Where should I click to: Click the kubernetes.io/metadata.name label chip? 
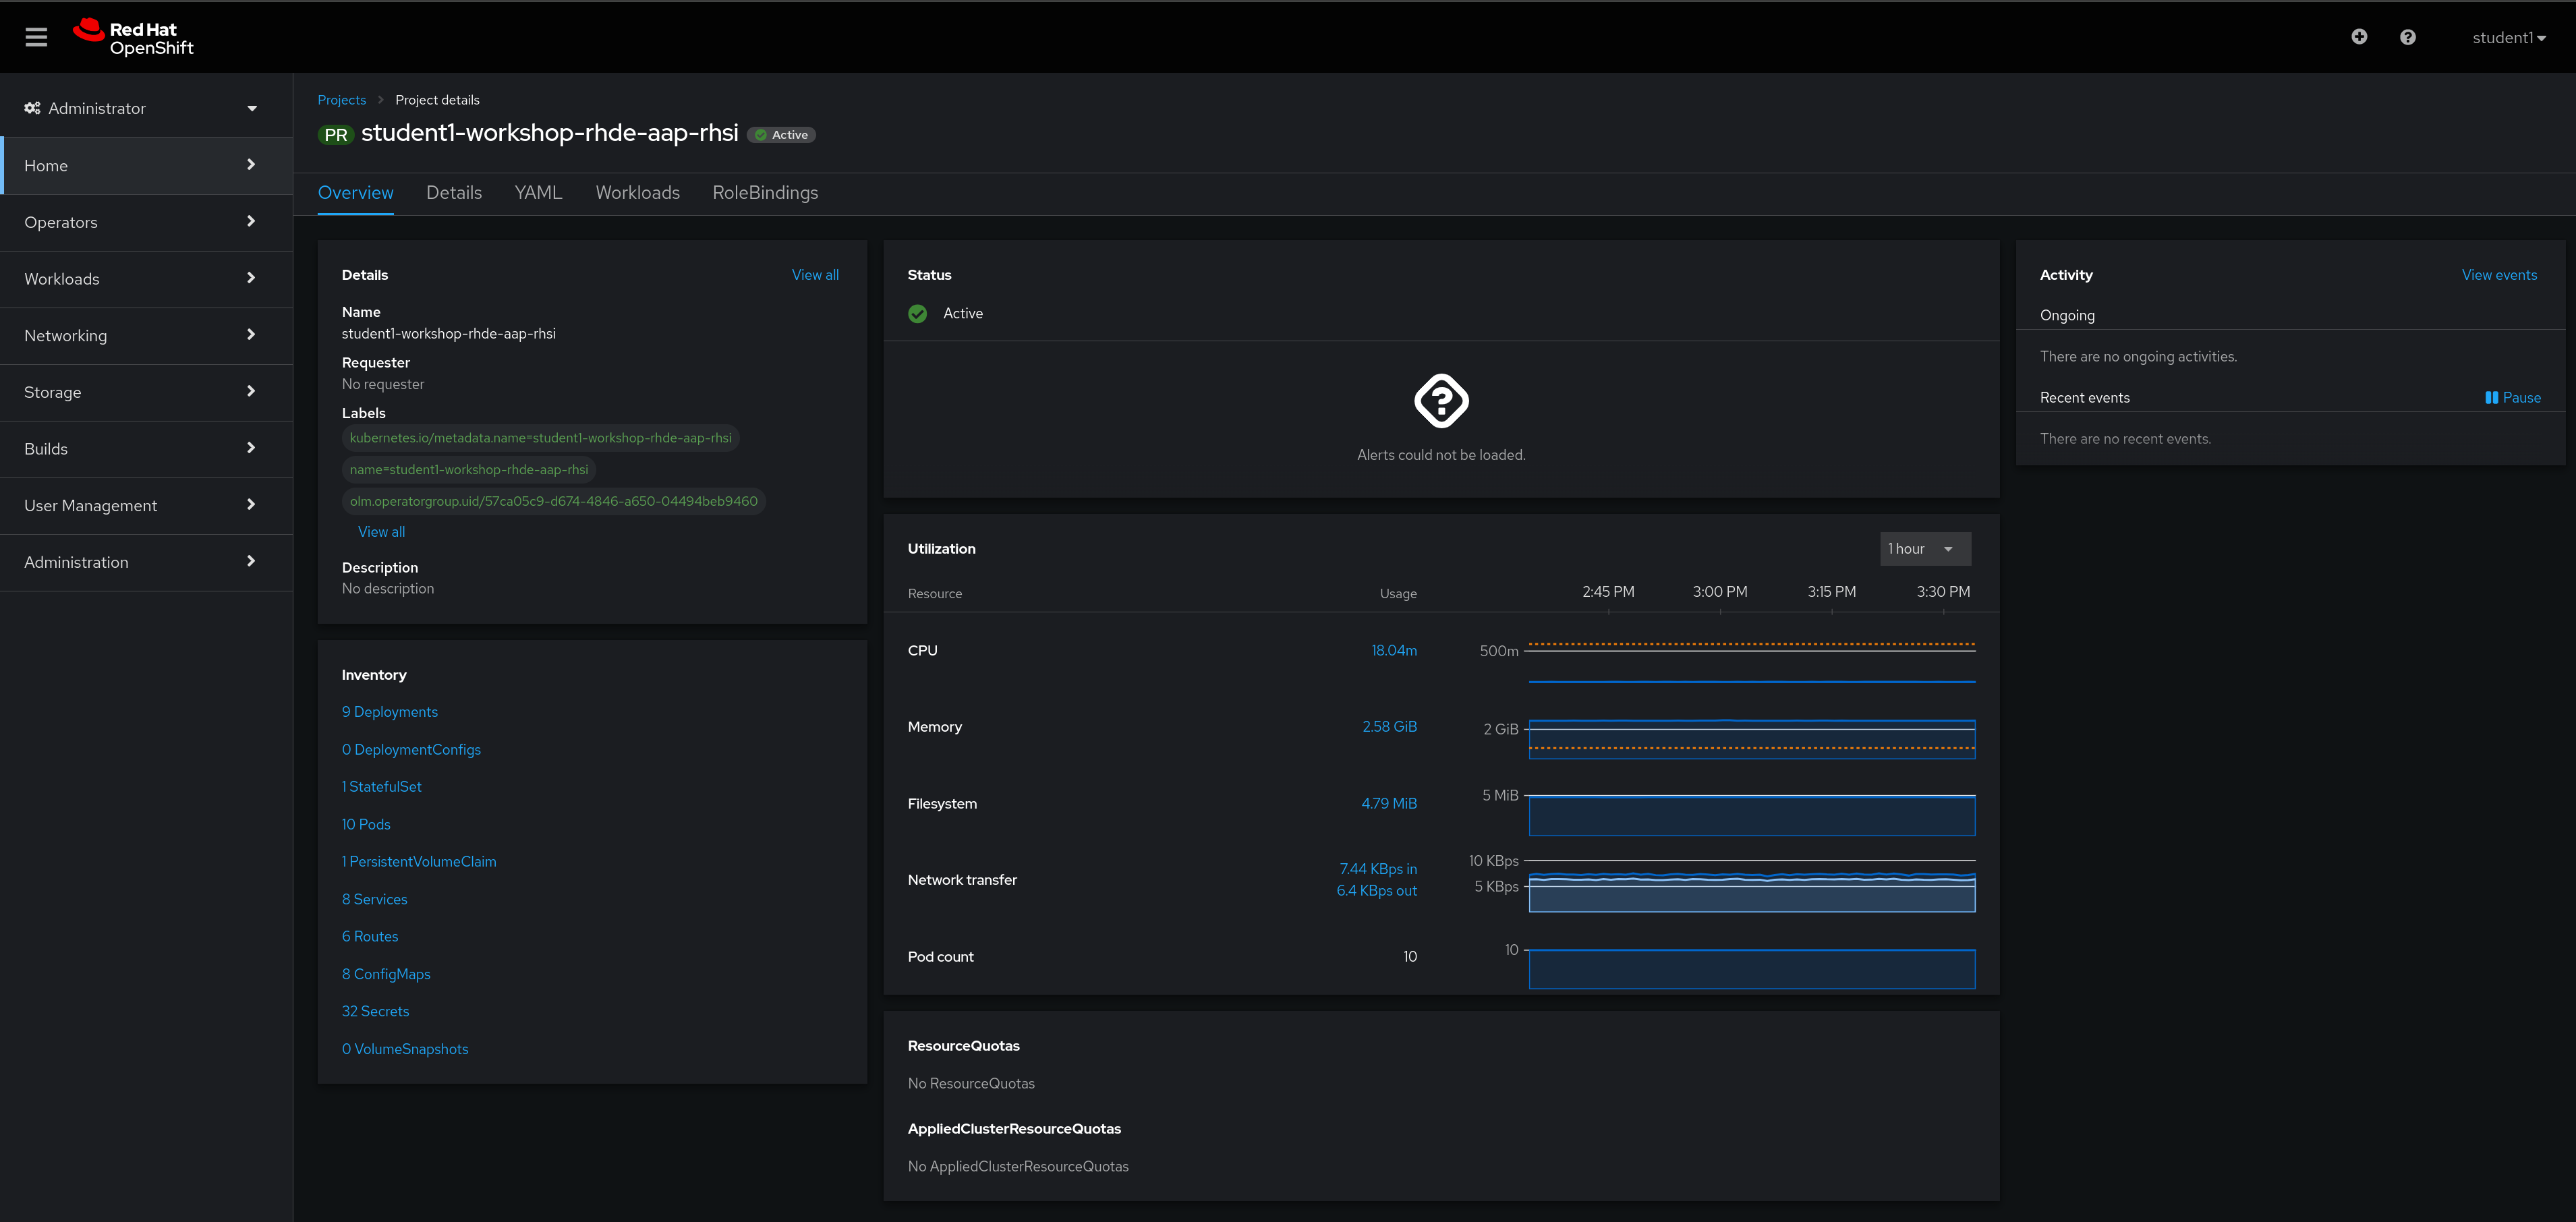tap(541, 438)
